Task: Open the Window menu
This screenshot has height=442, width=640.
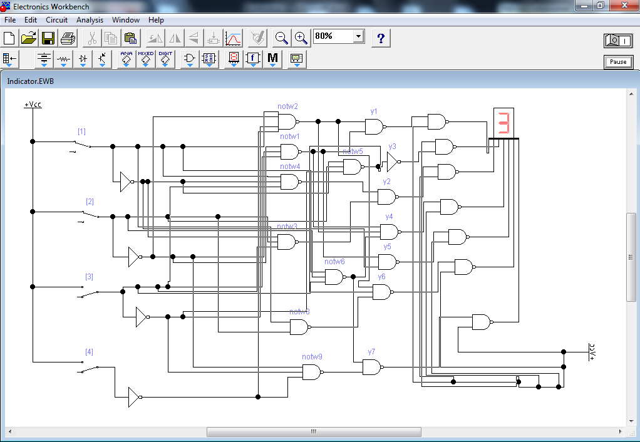Action: pos(126,19)
